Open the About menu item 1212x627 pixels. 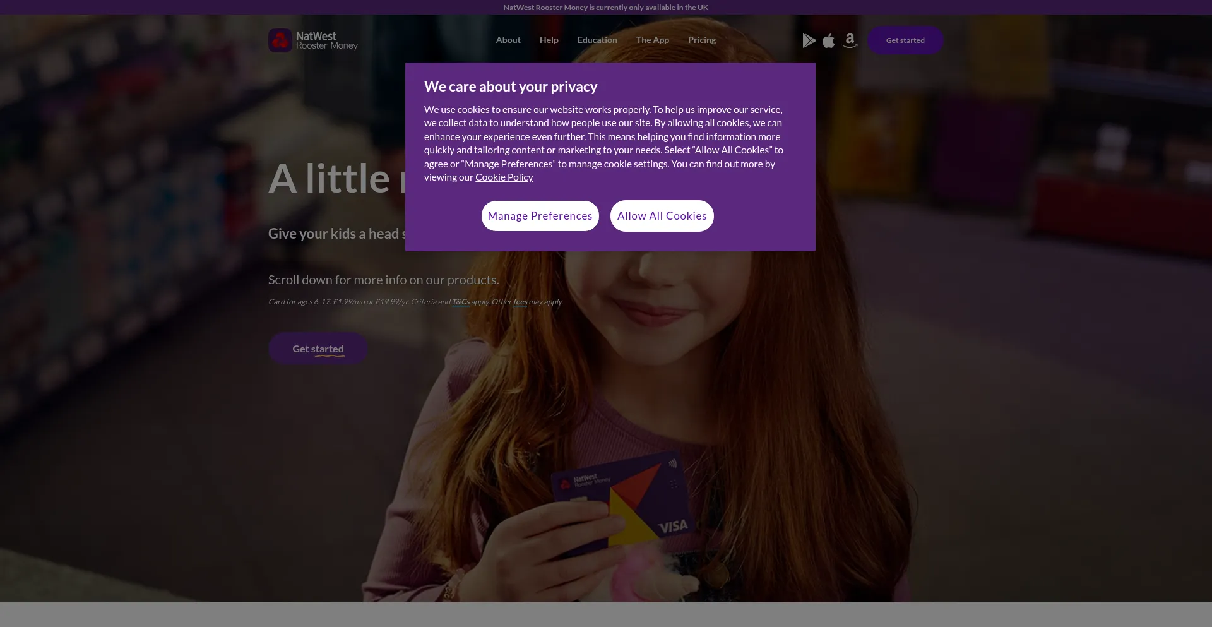[508, 40]
